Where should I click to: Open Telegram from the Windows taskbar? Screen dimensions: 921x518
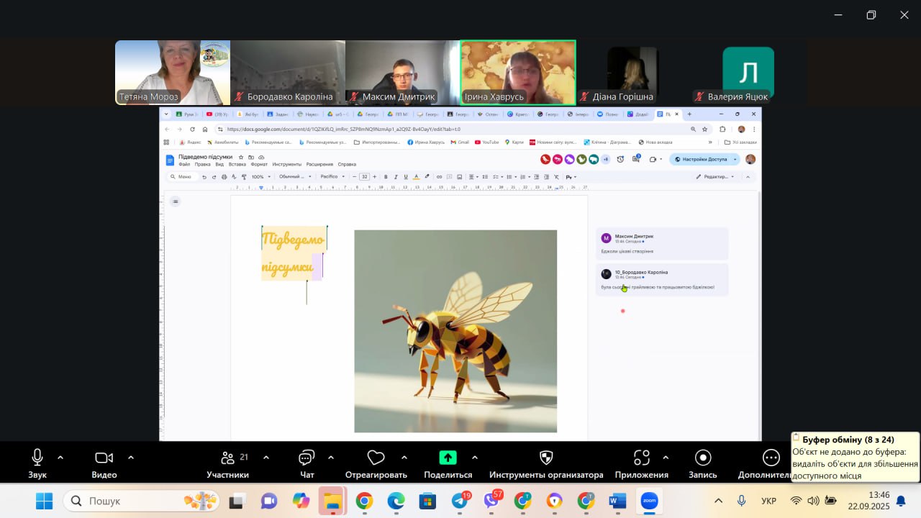coord(460,501)
